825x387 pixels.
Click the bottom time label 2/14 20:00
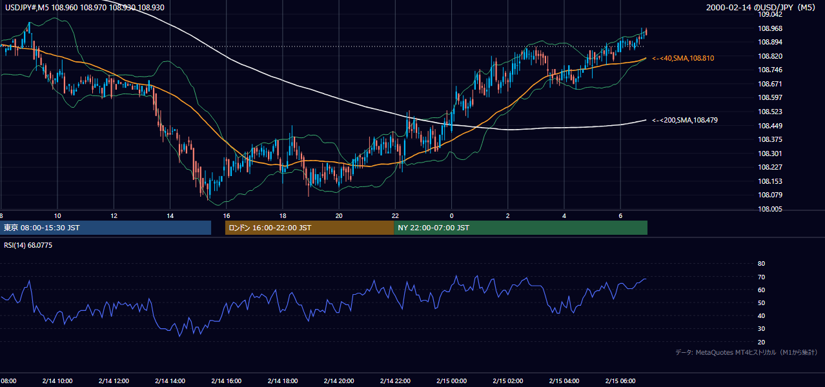pos(339,381)
